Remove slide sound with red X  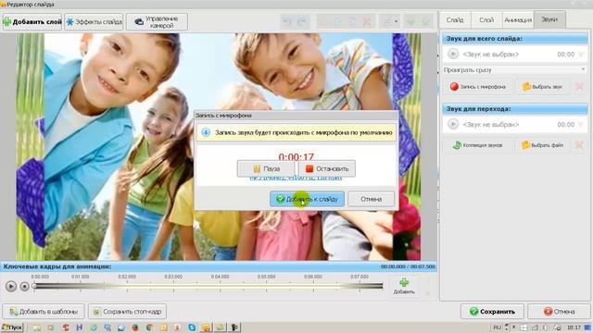(x=579, y=86)
